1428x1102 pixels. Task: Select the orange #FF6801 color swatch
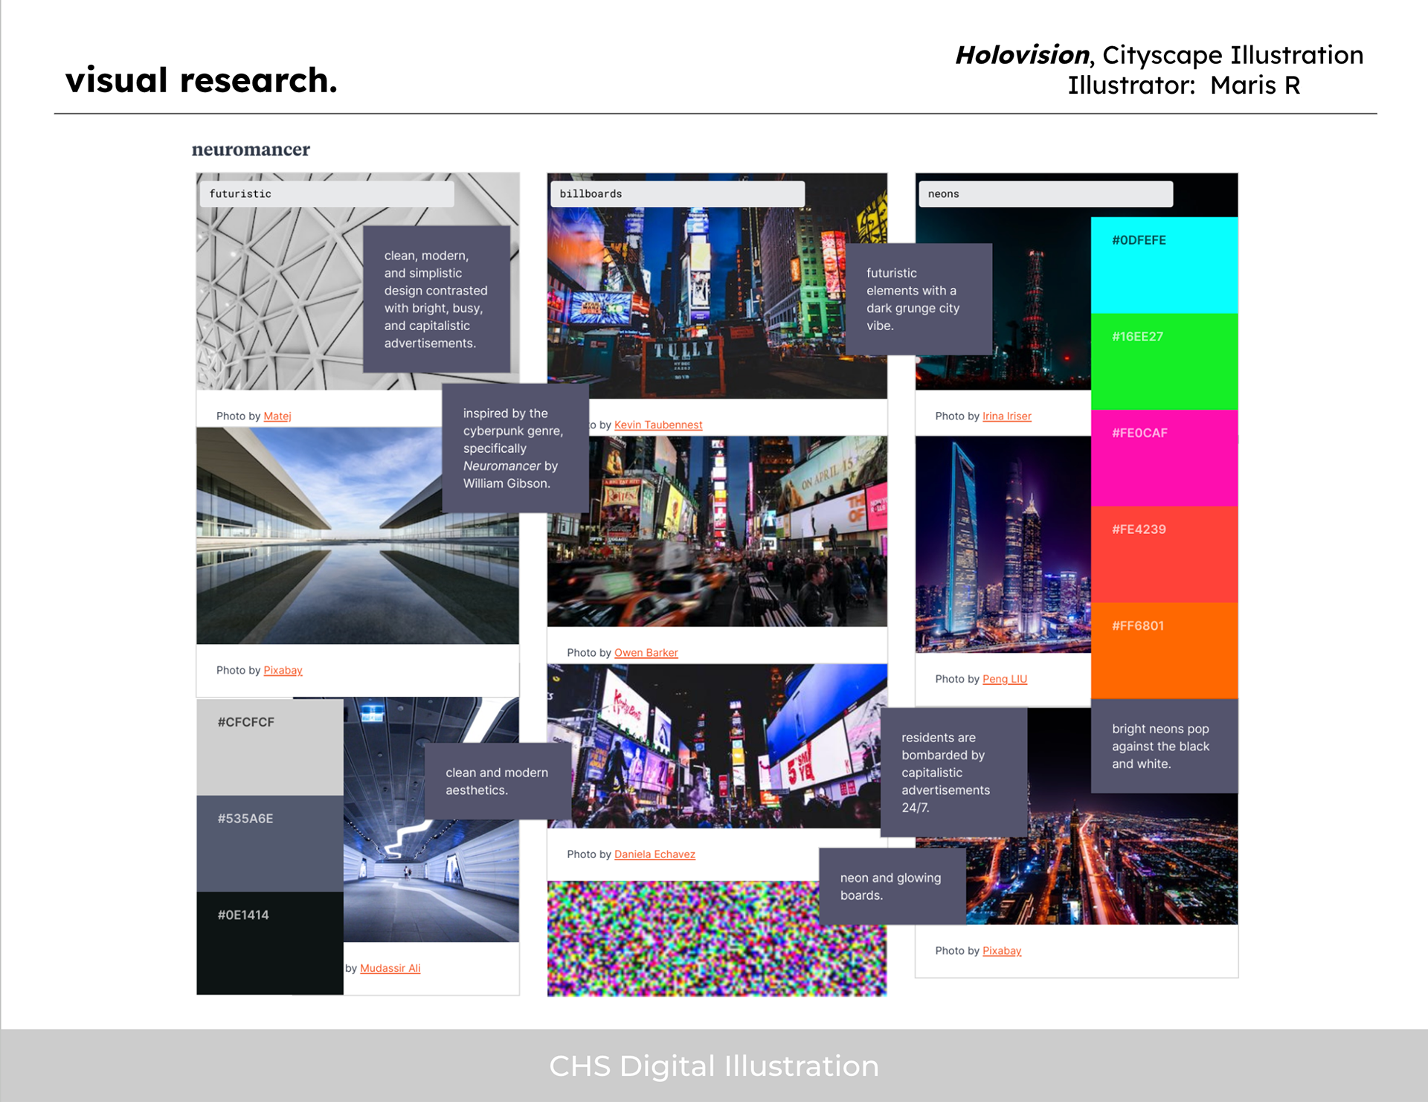pyautogui.click(x=1164, y=651)
